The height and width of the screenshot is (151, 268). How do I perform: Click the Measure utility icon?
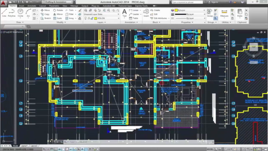coord(224,13)
